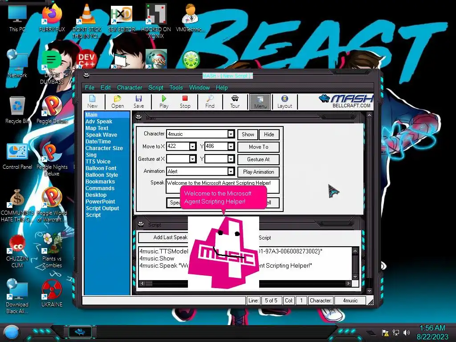Start the Tour from the toolbar

point(235,102)
